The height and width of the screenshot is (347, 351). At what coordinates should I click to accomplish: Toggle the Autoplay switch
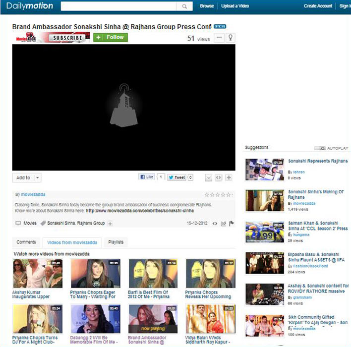pos(320,148)
